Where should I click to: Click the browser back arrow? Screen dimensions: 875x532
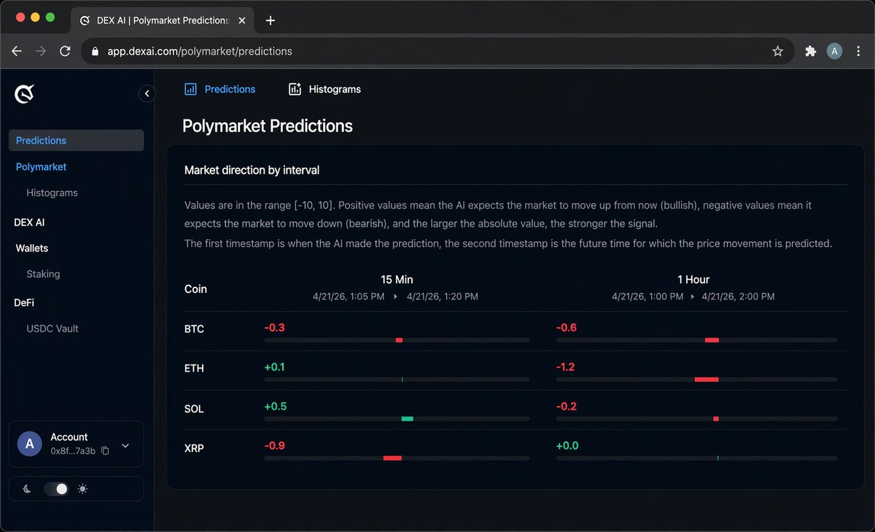click(x=17, y=51)
